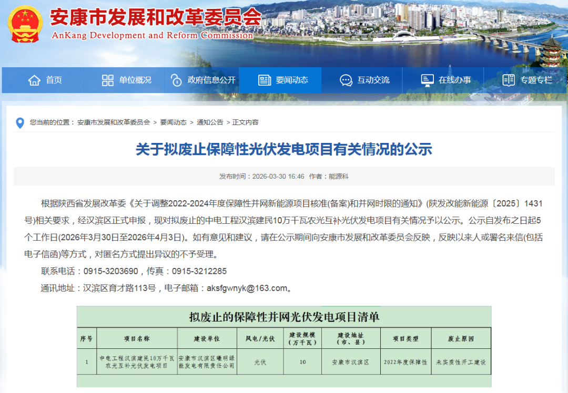The width and height of the screenshot is (568, 393).
Task: Click the document icon beside 政府信息公开
Action: point(176,80)
